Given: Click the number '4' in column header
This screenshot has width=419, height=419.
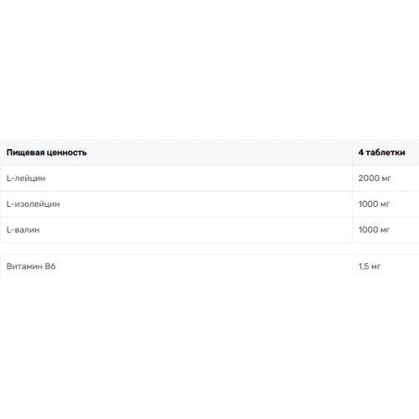Looking at the screenshot, I should 361,153.
